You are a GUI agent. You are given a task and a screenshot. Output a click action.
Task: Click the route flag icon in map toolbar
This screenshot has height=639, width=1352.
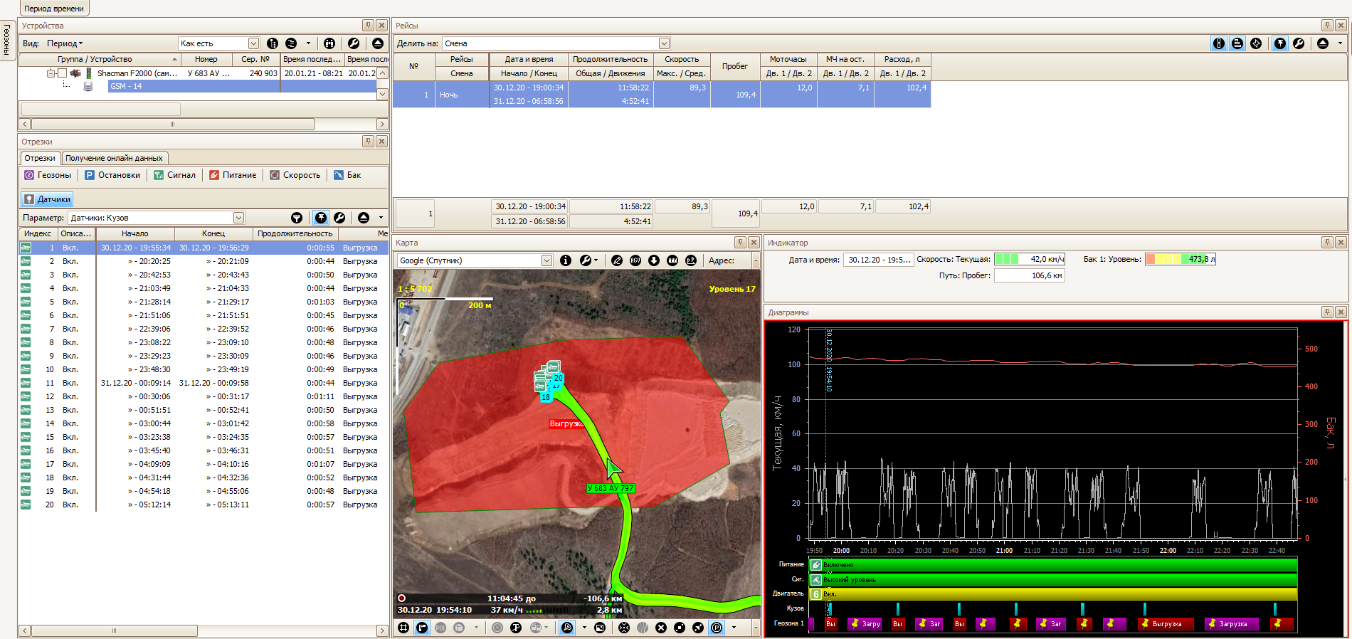(x=691, y=260)
